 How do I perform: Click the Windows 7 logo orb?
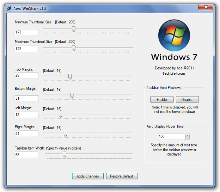[x=174, y=35]
